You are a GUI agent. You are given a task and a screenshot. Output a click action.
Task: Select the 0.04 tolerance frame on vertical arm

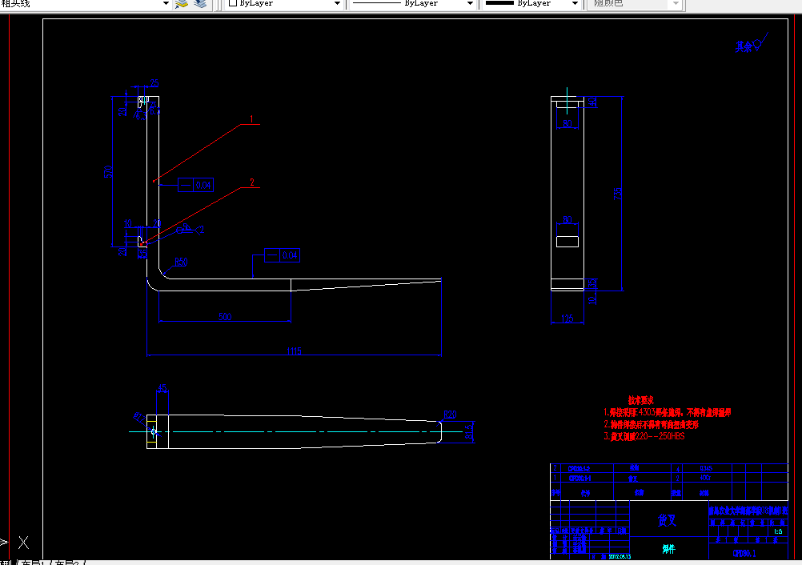point(195,185)
